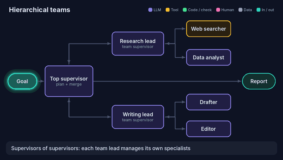Click the "plan + merge" subtitle
The height and width of the screenshot is (160, 283).
(69, 84)
